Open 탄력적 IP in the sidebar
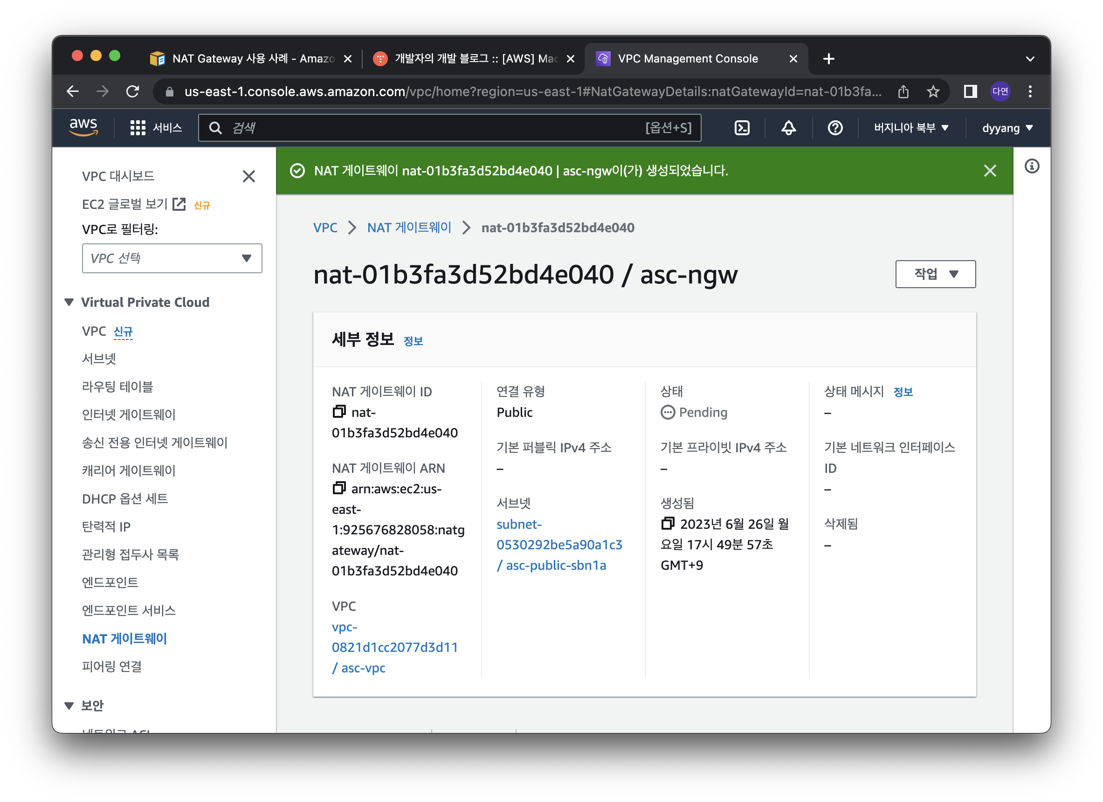This screenshot has width=1103, height=802. click(106, 526)
